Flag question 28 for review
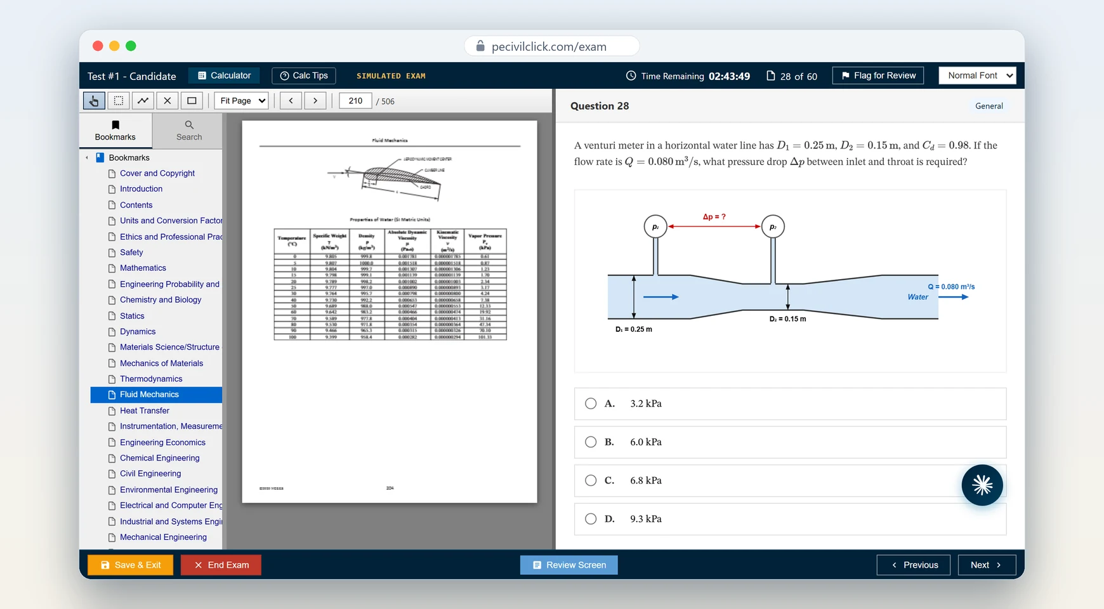This screenshot has width=1104, height=609. (878, 75)
